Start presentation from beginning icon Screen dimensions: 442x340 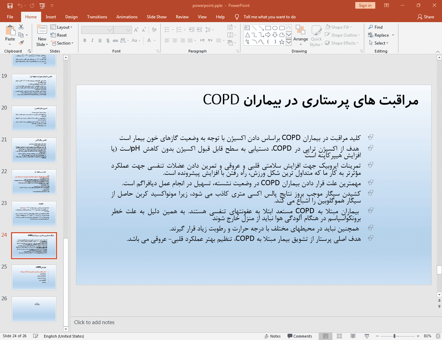(42, 6)
